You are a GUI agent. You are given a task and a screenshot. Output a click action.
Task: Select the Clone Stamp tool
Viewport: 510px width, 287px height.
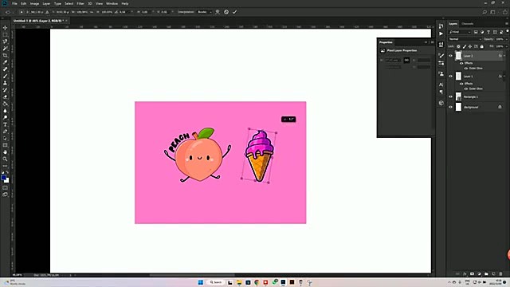[x=5, y=83]
